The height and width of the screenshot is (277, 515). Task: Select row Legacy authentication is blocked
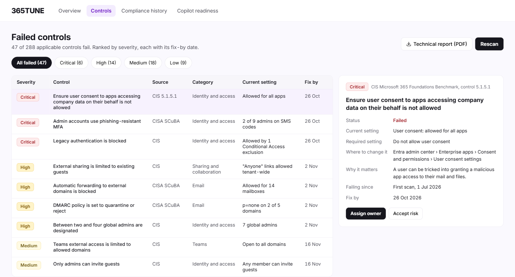click(x=172, y=147)
